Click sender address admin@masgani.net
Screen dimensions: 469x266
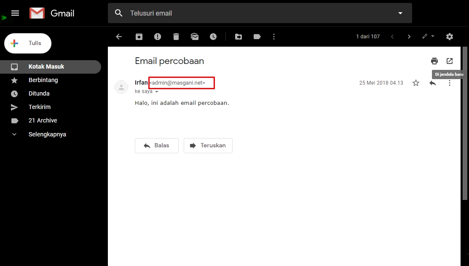tap(177, 83)
